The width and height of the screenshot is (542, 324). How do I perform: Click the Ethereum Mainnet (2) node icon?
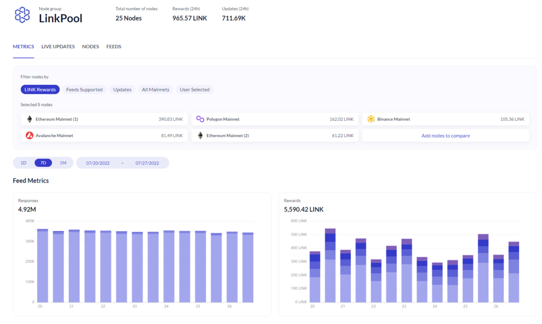(x=201, y=135)
